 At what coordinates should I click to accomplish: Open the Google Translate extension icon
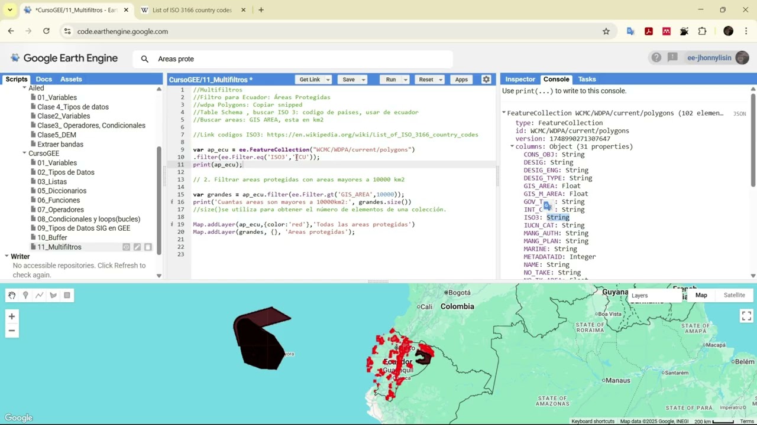pyautogui.click(x=630, y=31)
